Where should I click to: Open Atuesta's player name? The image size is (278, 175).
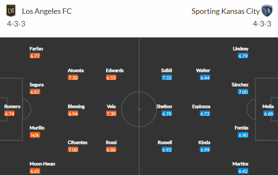coord(76,70)
